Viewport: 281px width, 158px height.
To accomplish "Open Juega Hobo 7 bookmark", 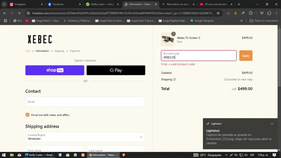I will [46, 21].
